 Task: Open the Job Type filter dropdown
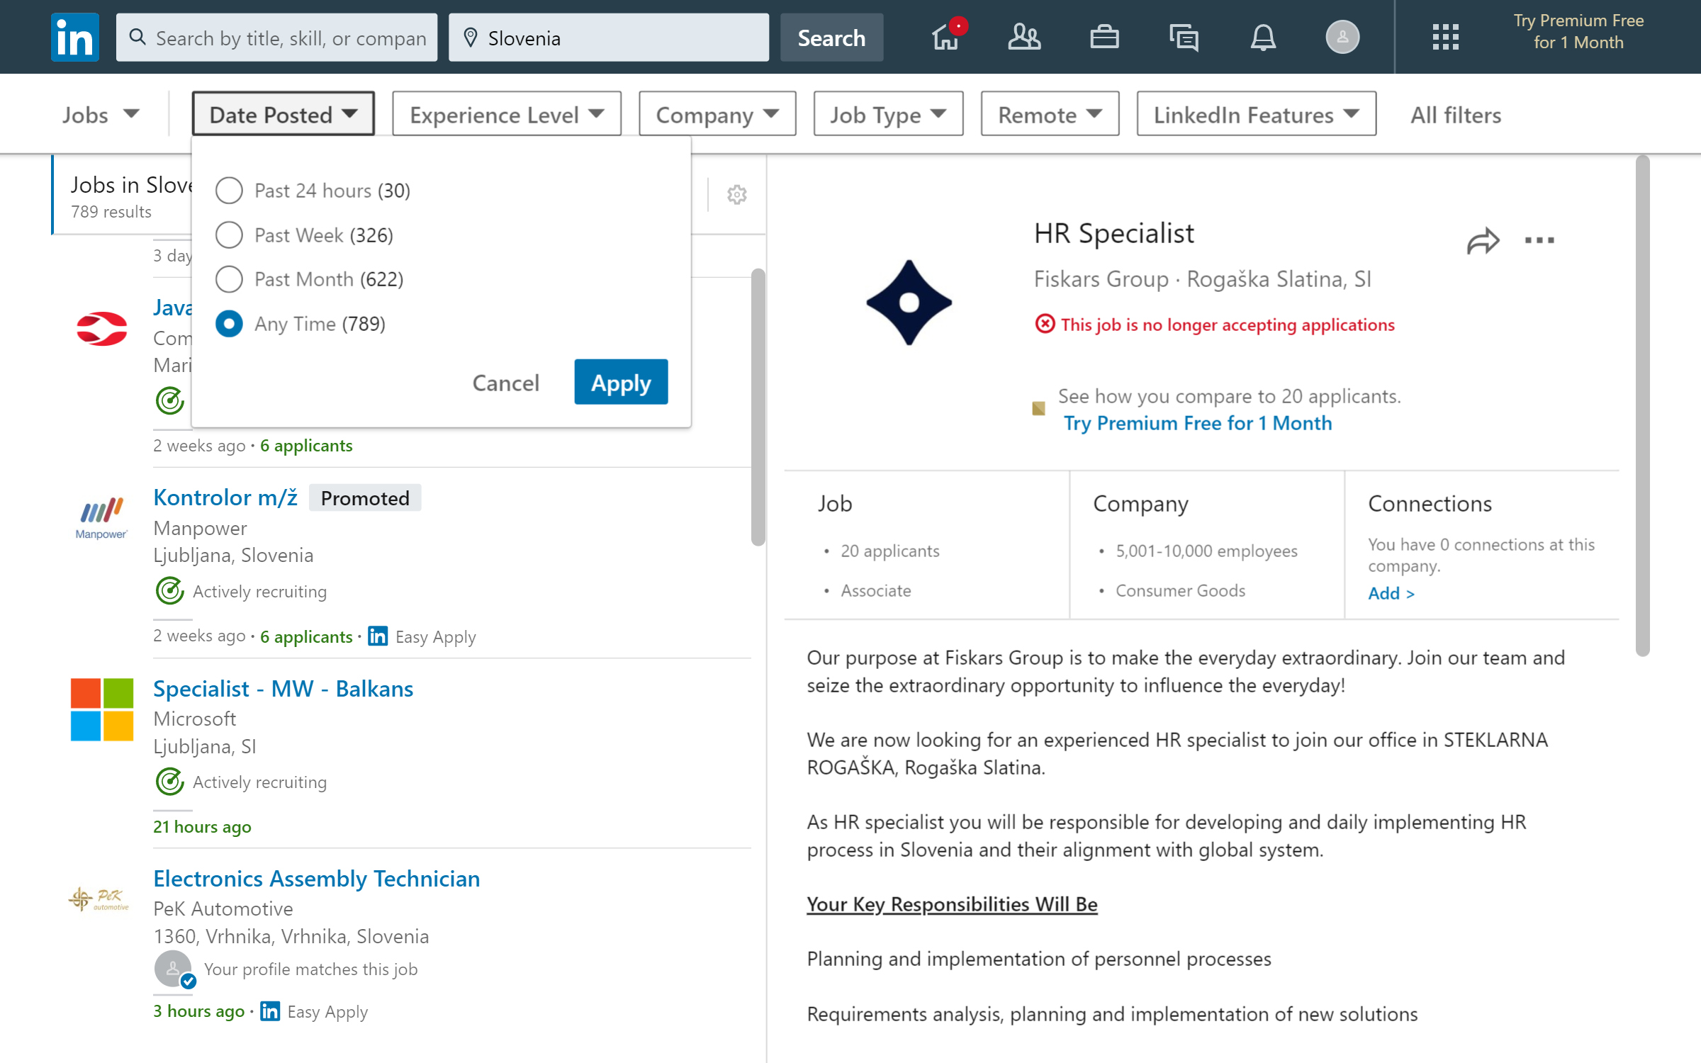click(x=888, y=114)
